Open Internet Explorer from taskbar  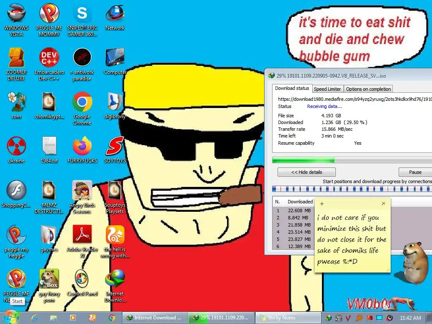coord(34,318)
